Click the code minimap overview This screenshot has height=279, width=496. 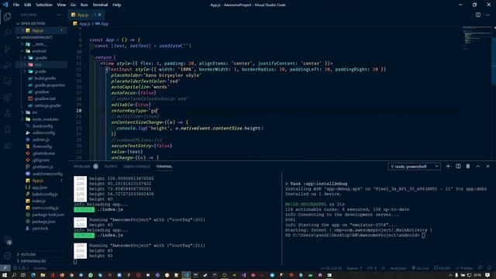(x=477, y=37)
